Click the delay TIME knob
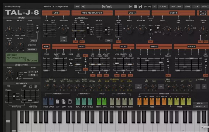 click(x=154, y=87)
